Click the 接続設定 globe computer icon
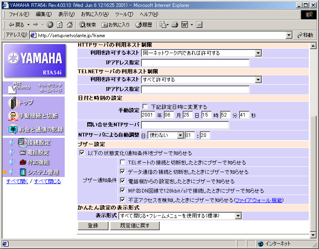 (x=23, y=143)
